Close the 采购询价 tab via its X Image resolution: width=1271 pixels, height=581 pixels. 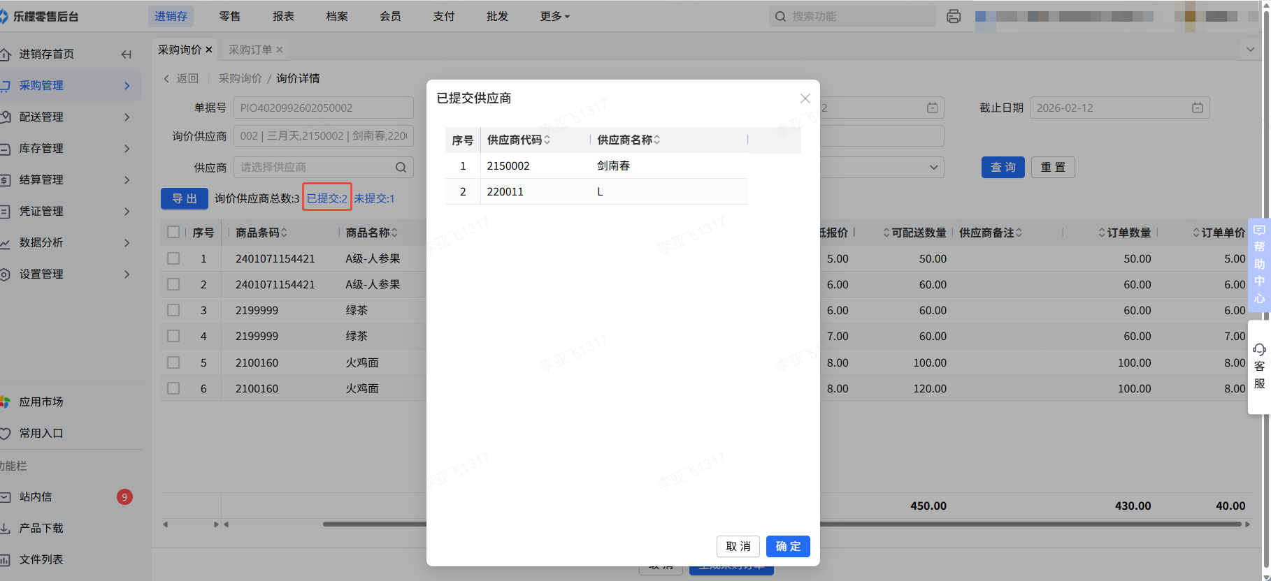click(209, 50)
